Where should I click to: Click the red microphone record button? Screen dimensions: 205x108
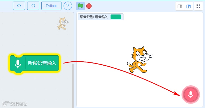tap(190, 95)
